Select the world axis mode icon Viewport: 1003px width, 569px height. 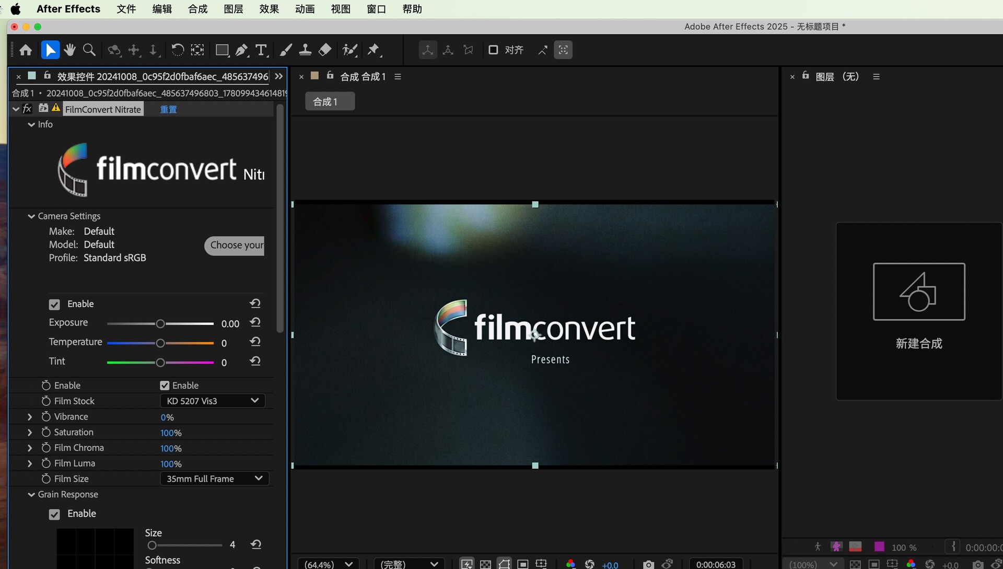(x=448, y=50)
